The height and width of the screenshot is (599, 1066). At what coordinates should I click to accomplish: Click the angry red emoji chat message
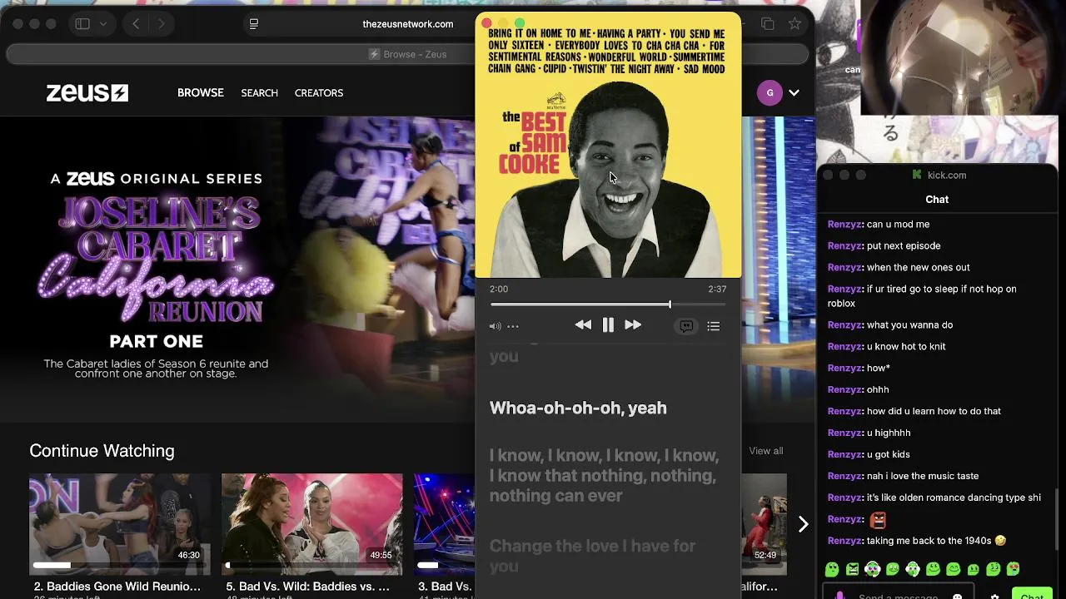coord(877,520)
